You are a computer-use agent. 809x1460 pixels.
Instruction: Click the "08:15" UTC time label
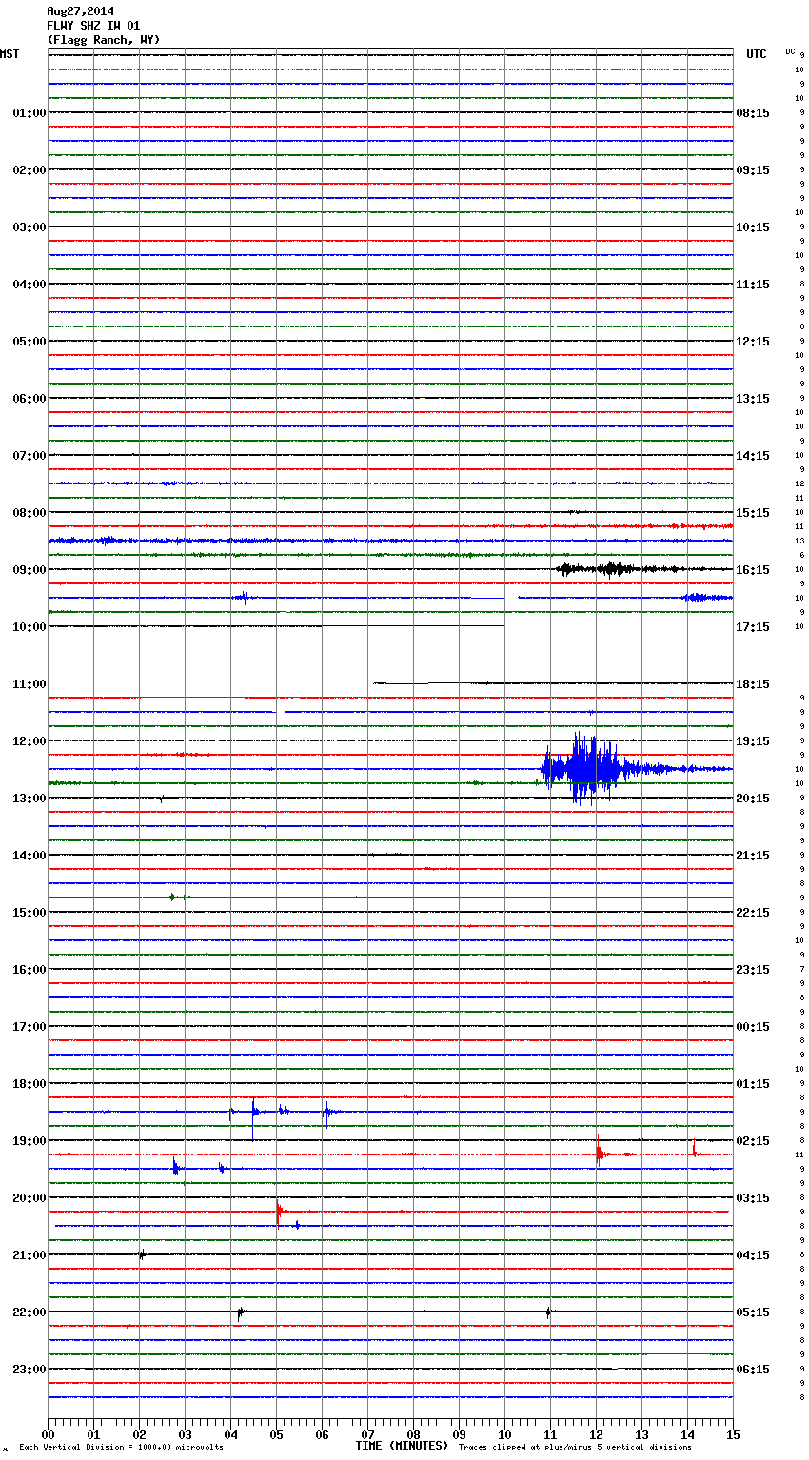pyautogui.click(x=753, y=113)
